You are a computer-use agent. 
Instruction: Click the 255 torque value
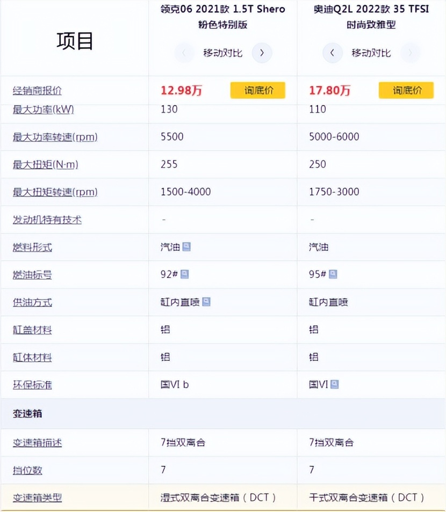[x=169, y=164]
